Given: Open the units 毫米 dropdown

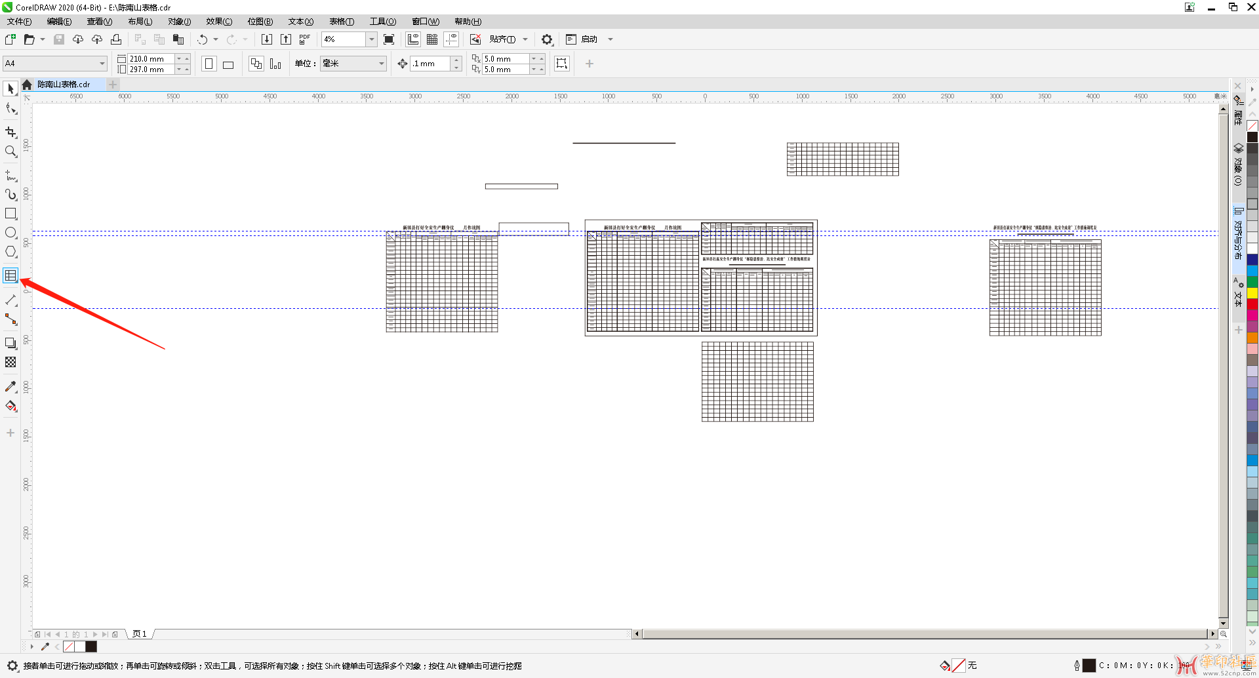Looking at the screenshot, I should [381, 64].
